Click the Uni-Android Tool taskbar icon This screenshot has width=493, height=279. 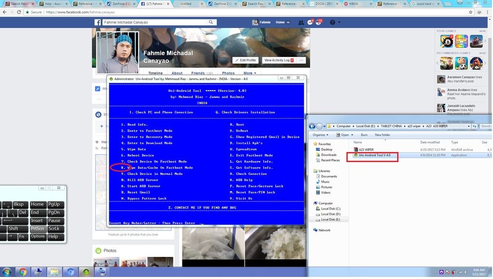point(86,272)
